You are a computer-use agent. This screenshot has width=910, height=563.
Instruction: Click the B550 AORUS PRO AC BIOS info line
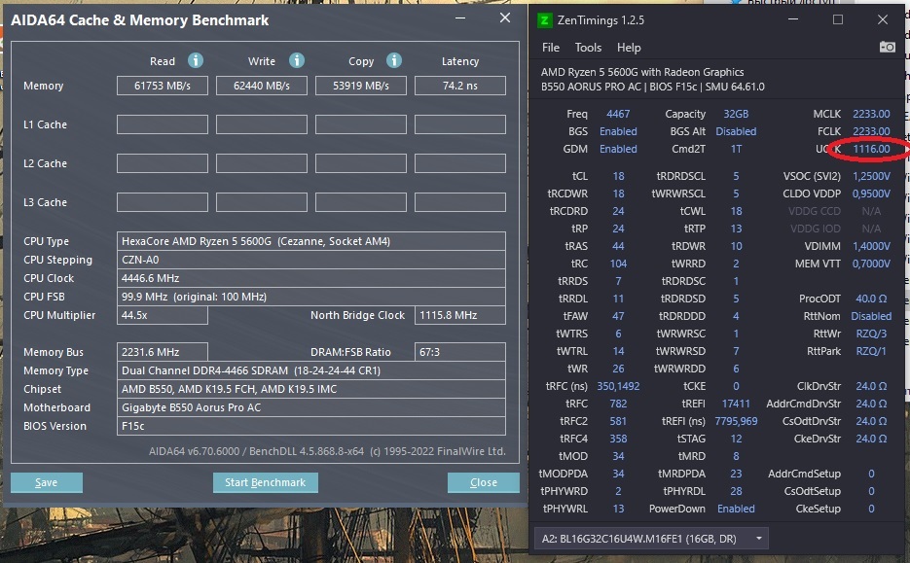coord(652,87)
